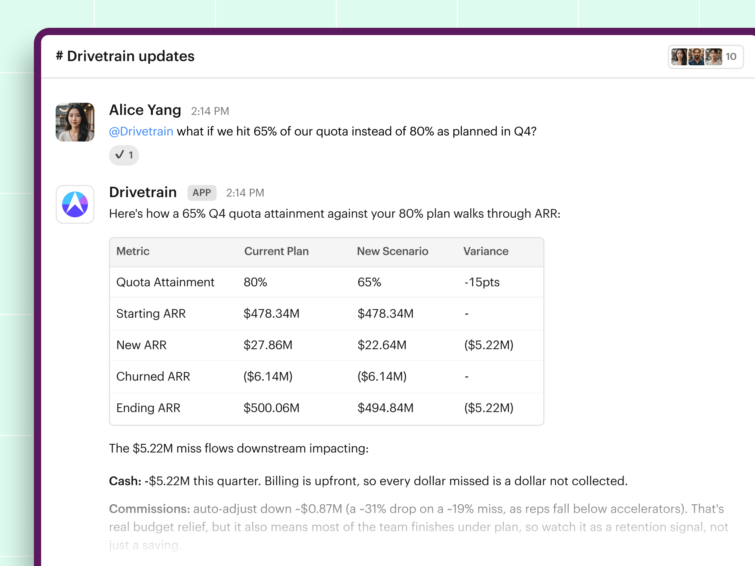Viewport: 755px width, 566px height.
Task: Click the -15pts variance cell
Action: click(x=482, y=282)
